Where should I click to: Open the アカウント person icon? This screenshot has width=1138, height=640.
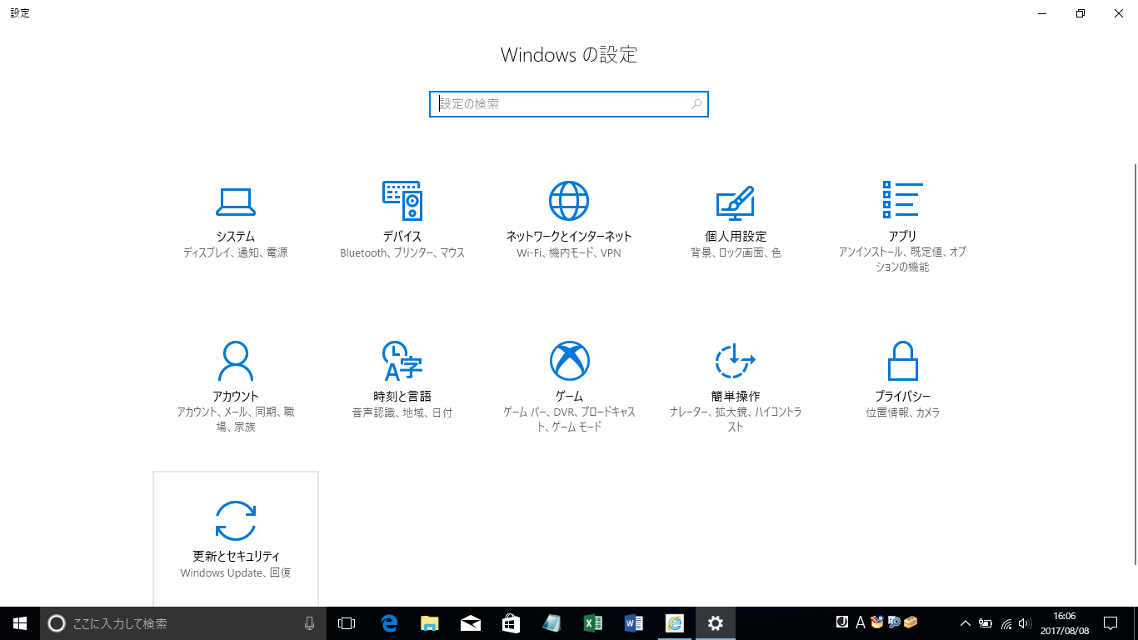click(236, 361)
